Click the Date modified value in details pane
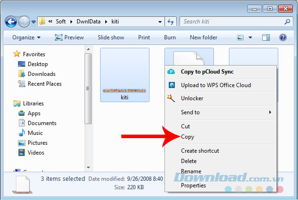The width and height of the screenshot is (298, 200). click(x=145, y=179)
